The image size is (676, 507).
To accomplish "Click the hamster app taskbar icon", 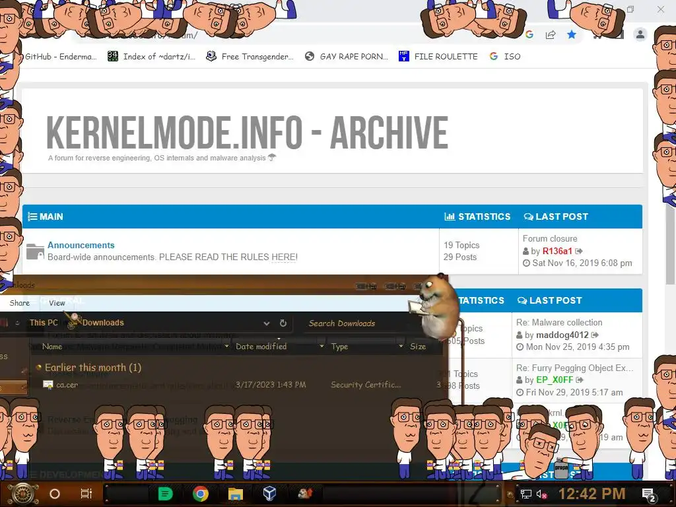I will point(305,493).
